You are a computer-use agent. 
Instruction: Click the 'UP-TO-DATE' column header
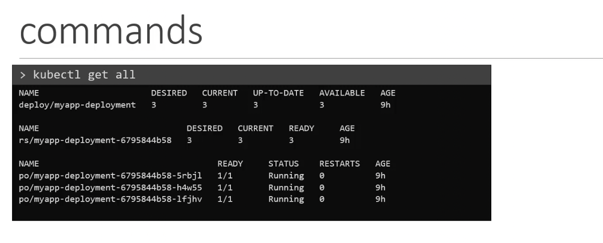click(x=278, y=93)
